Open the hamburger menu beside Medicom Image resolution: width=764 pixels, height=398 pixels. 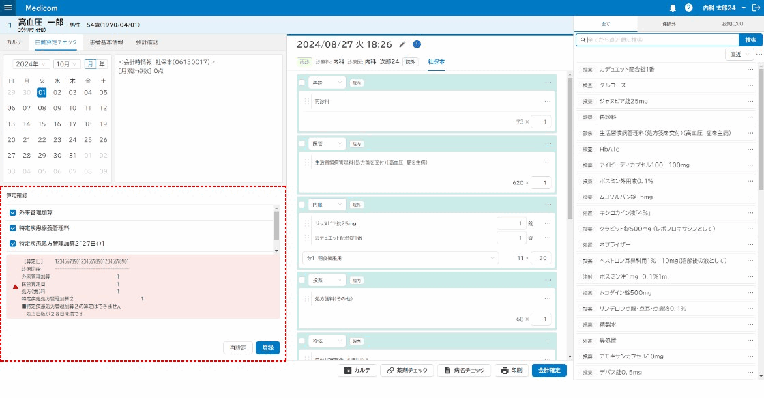[x=8, y=8]
